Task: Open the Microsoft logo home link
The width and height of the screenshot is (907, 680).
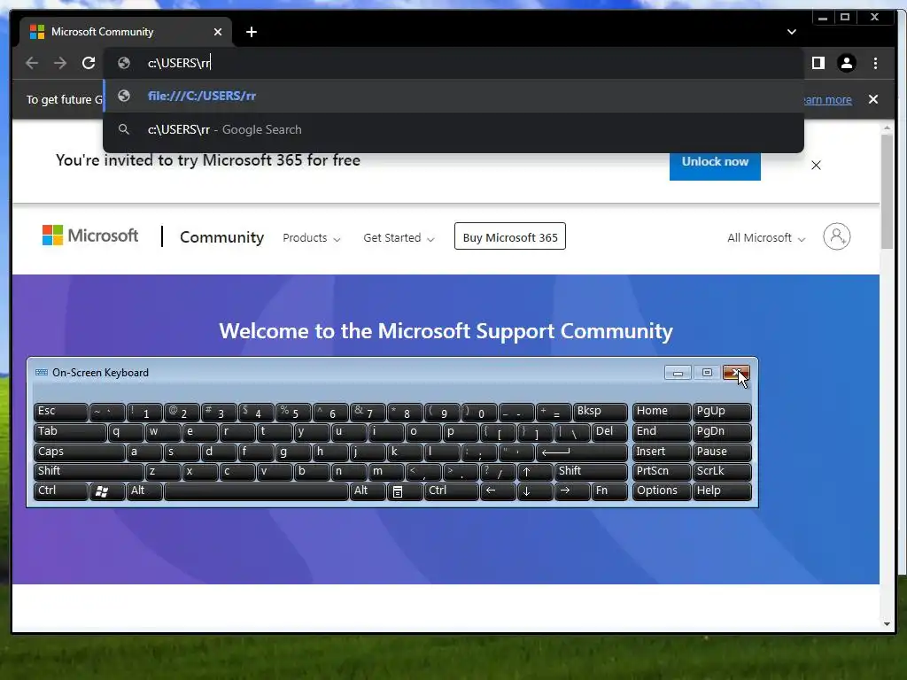Action: pyautogui.click(x=90, y=236)
